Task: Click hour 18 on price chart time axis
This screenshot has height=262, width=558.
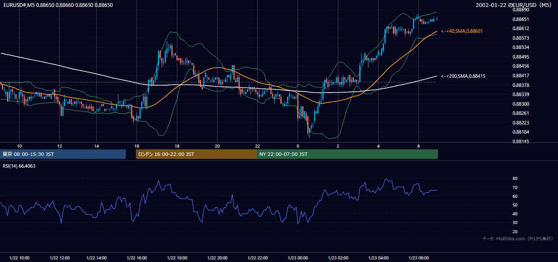Action: 177,146
